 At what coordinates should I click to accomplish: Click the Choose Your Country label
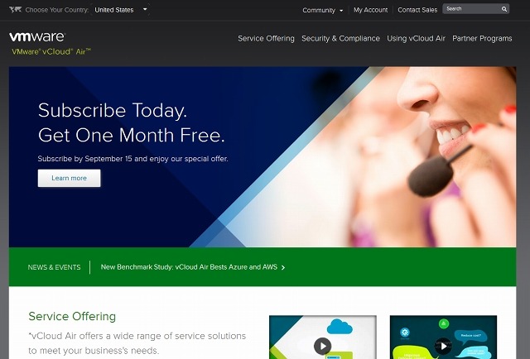(57, 10)
